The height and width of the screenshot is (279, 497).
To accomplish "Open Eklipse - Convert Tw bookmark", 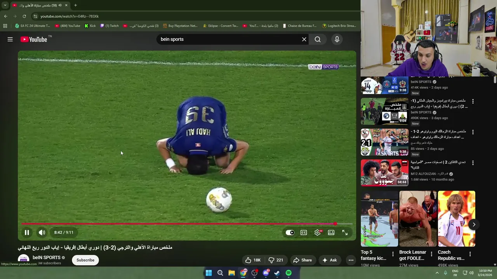I will point(221,26).
